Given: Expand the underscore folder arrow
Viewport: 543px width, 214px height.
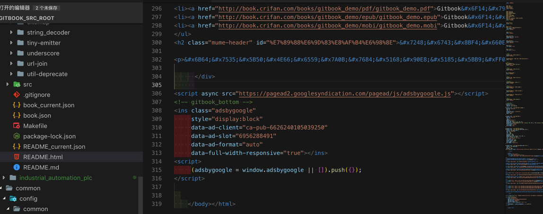Looking at the screenshot, I should pyautogui.click(x=11, y=53).
